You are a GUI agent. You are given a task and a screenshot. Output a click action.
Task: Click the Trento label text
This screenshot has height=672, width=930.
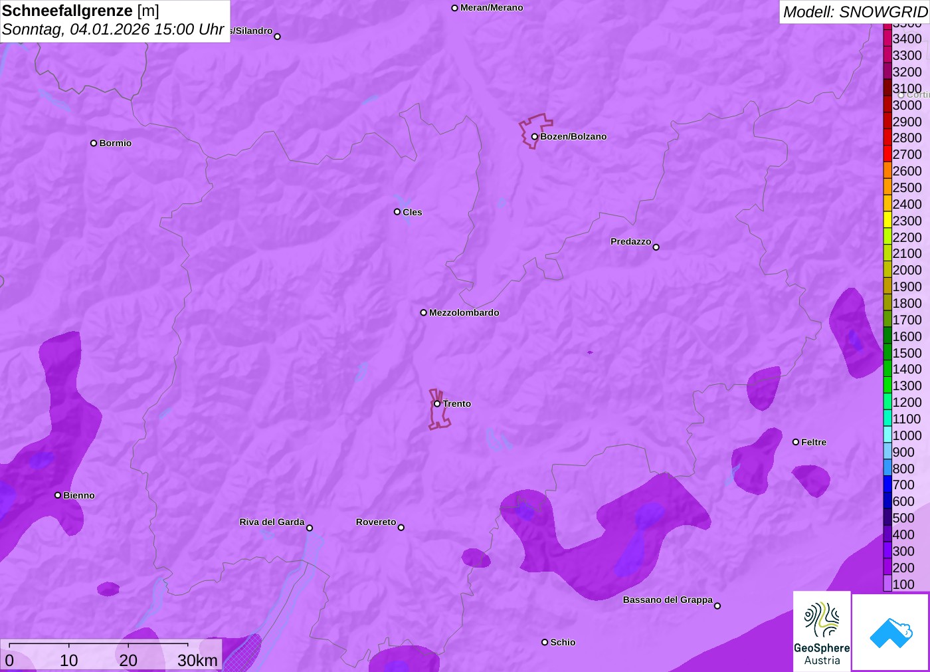coord(457,403)
